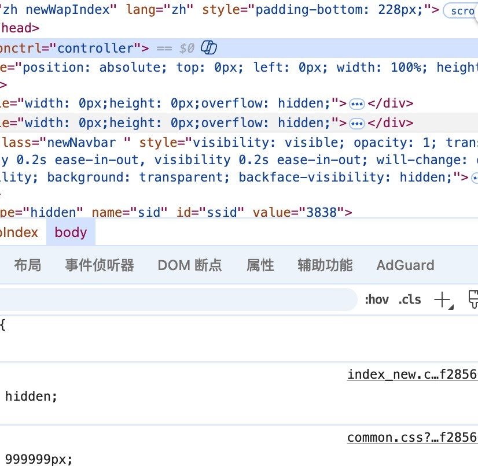The image size is (478, 466).
Task: Switch to the 事件侦听器 tab
Action: tap(100, 265)
